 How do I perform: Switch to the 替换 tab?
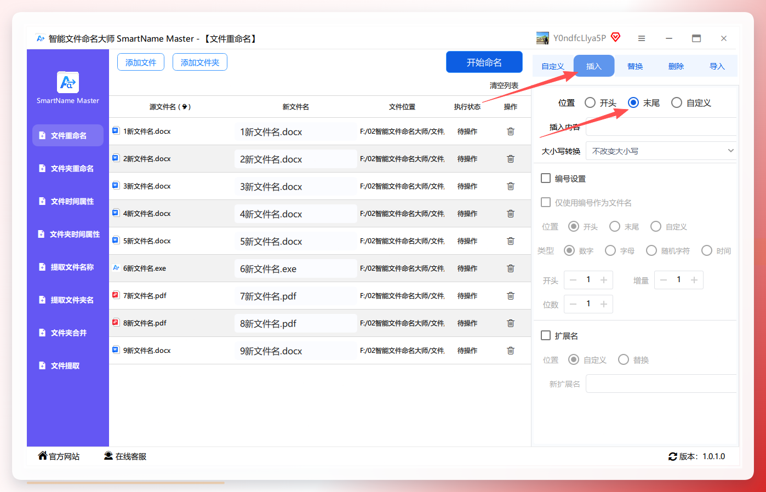coord(635,66)
